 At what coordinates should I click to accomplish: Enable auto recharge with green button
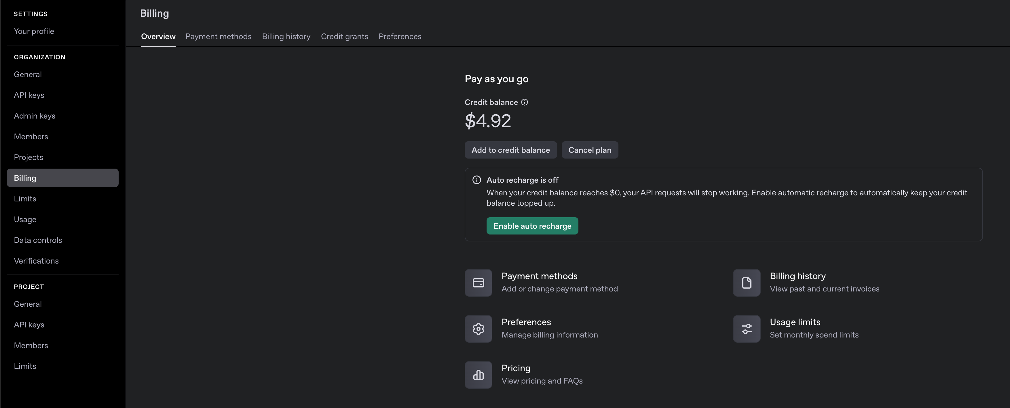pyautogui.click(x=532, y=226)
